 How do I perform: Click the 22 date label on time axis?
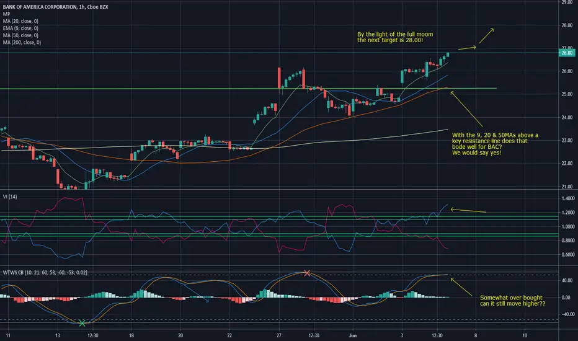click(229, 335)
